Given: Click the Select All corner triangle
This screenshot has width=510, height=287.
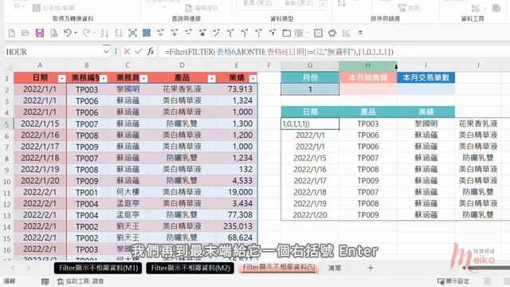Looking at the screenshot, I should (x=9, y=67).
